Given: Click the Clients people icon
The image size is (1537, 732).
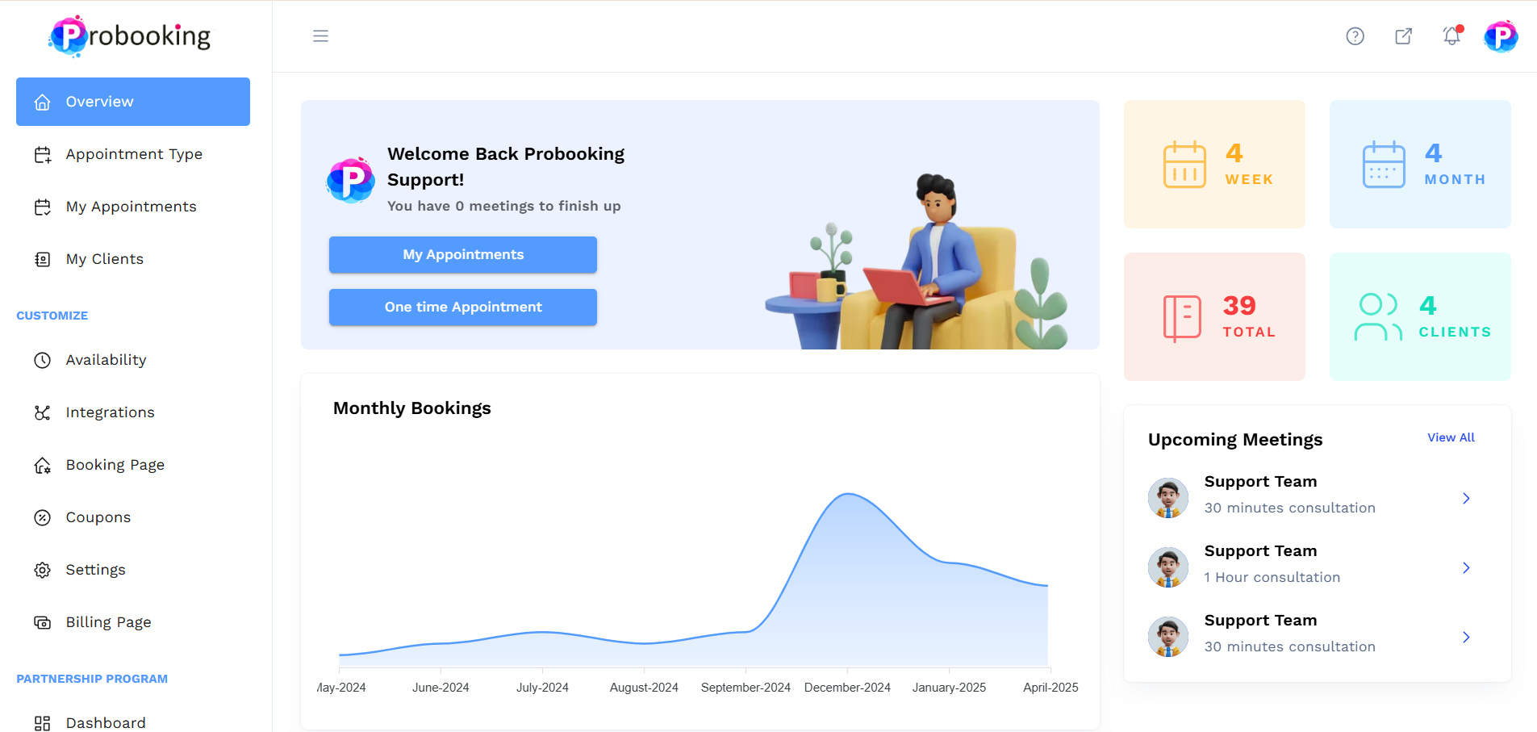Looking at the screenshot, I should pyautogui.click(x=1378, y=316).
